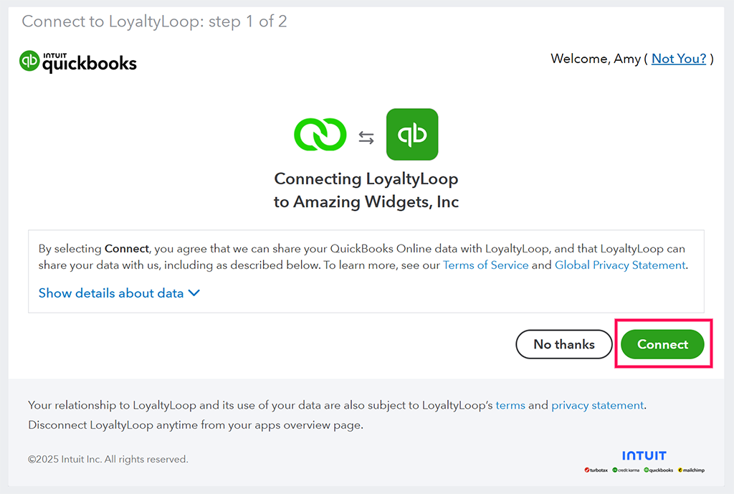734x494 pixels.
Task: Open the Terms of Service link
Action: click(x=485, y=265)
